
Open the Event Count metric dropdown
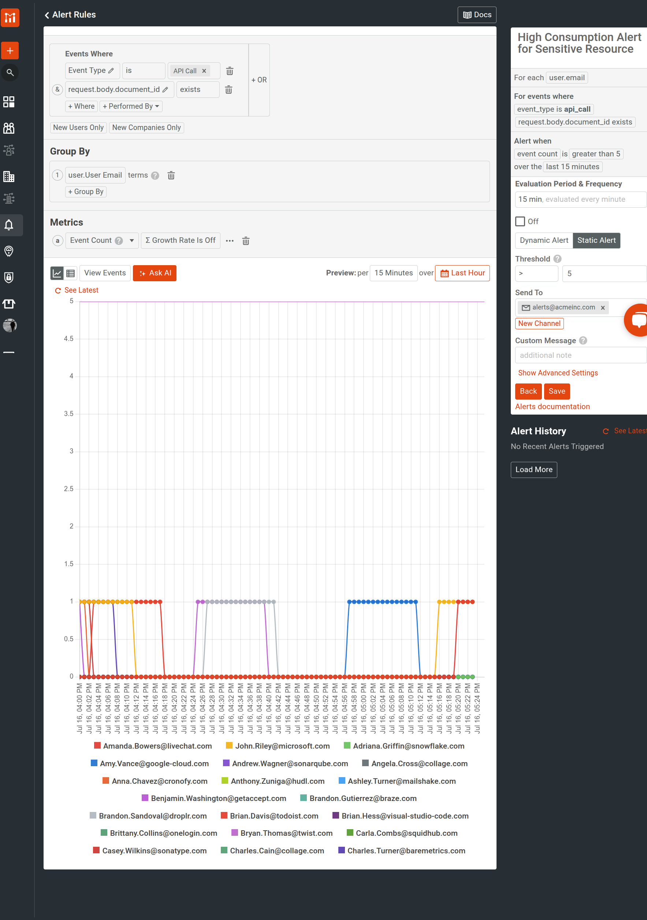tap(131, 240)
